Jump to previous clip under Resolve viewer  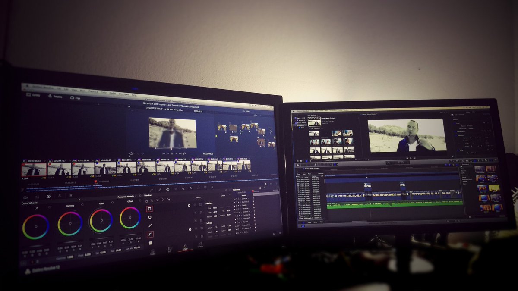click(x=163, y=153)
